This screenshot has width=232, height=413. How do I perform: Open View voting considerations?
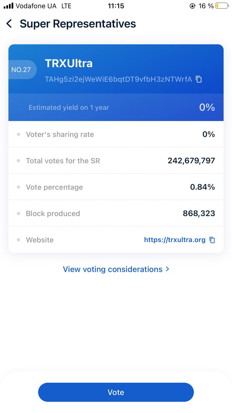point(113,269)
